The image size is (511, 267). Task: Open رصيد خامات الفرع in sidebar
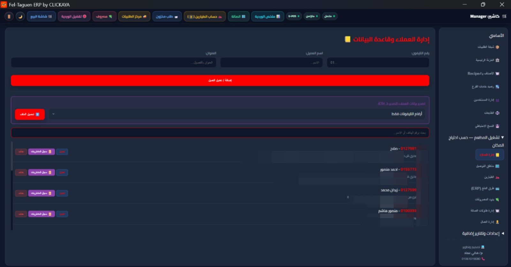485,87
